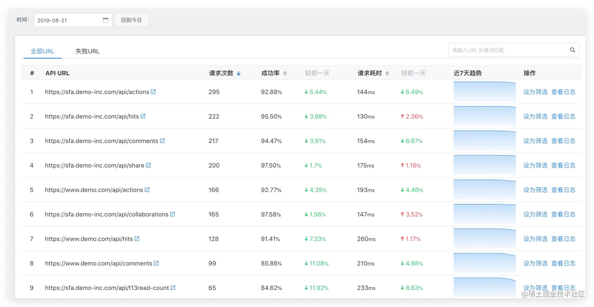Sort by 请求耗时 column arrows
This screenshot has width=594, height=307.
(387, 73)
